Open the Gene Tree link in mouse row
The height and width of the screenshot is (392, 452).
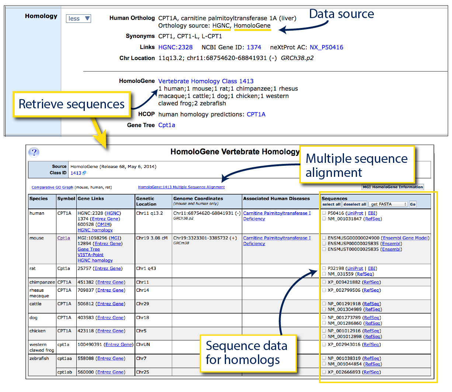point(89,249)
